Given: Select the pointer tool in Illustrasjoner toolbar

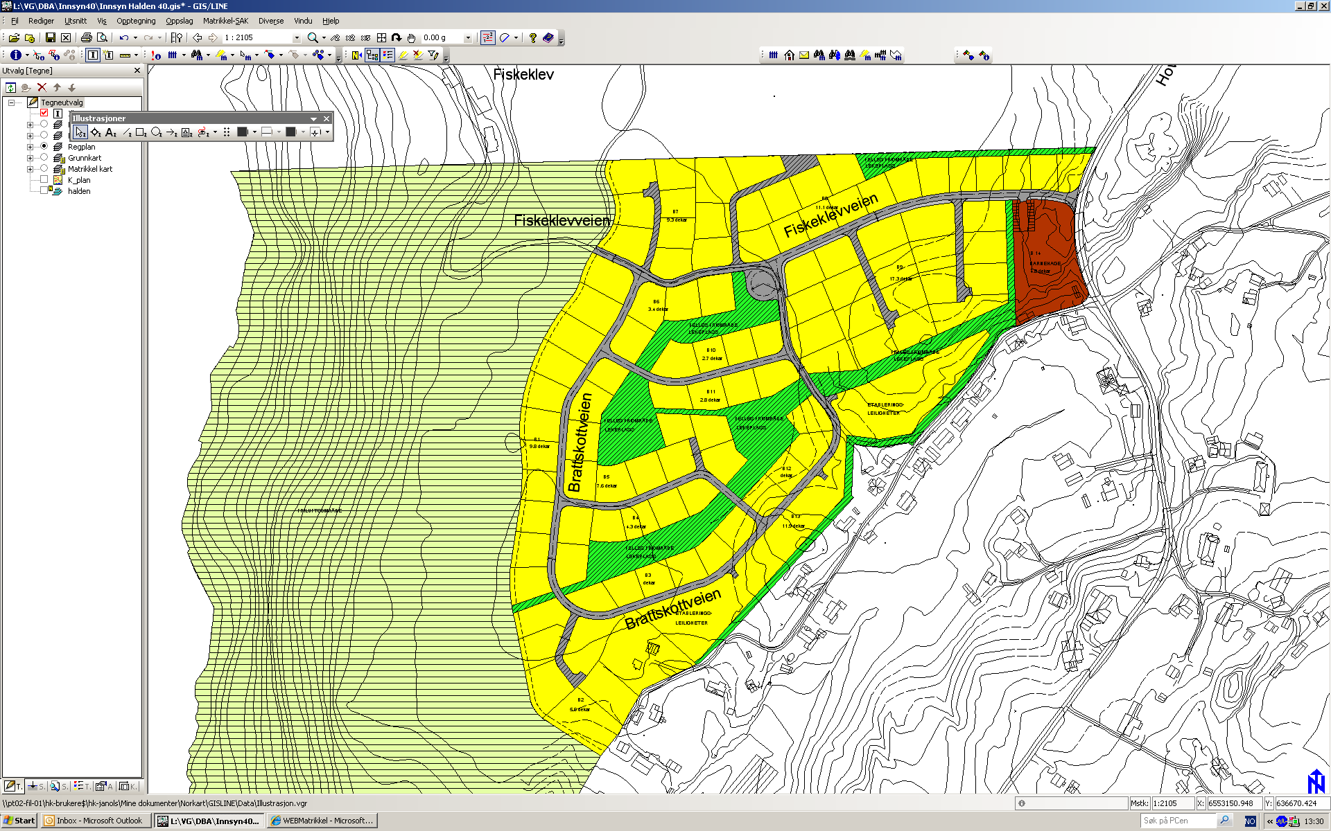Looking at the screenshot, I should (x=80, y=132).
